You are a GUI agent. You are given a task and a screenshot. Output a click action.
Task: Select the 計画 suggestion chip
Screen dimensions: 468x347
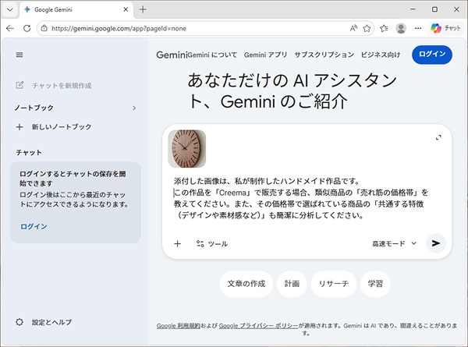click(x=292, y=284)
